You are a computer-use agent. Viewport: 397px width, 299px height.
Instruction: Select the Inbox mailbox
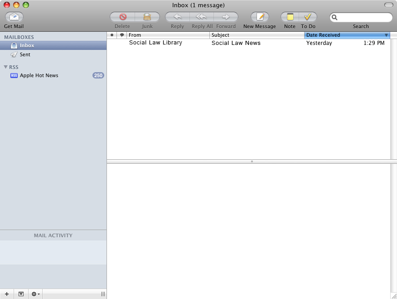(x=53, y=45)
